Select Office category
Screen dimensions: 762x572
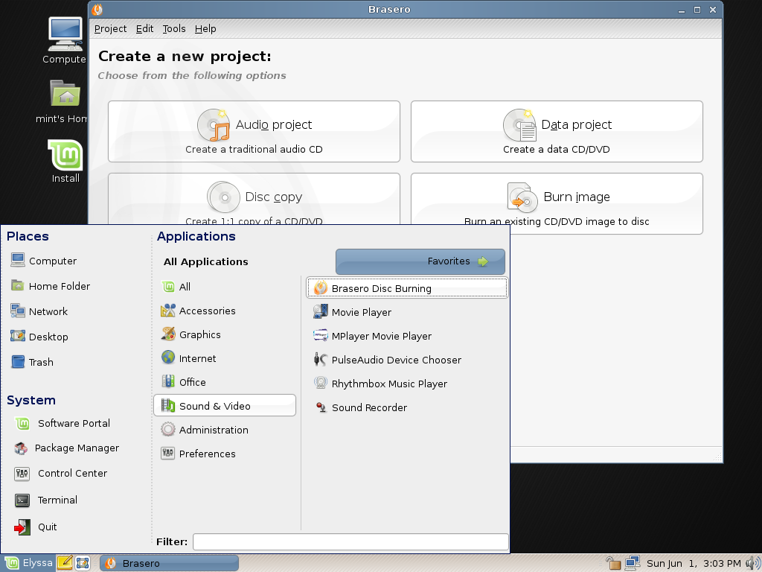click(225, 382)
